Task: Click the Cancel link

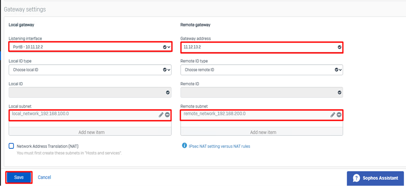Action: tap(44, 177)
